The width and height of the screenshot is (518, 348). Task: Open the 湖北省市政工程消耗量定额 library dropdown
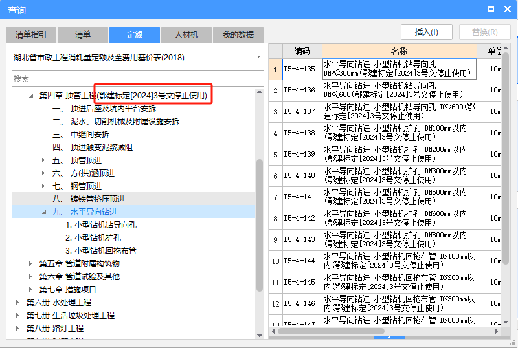pyautogui.click(x=138, y=57)
